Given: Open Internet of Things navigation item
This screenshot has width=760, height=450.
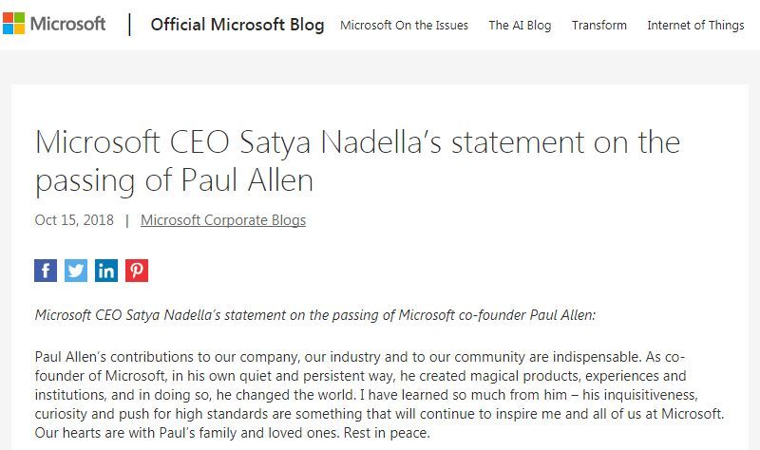Looking at the screenshot, I should click(695, 26).
